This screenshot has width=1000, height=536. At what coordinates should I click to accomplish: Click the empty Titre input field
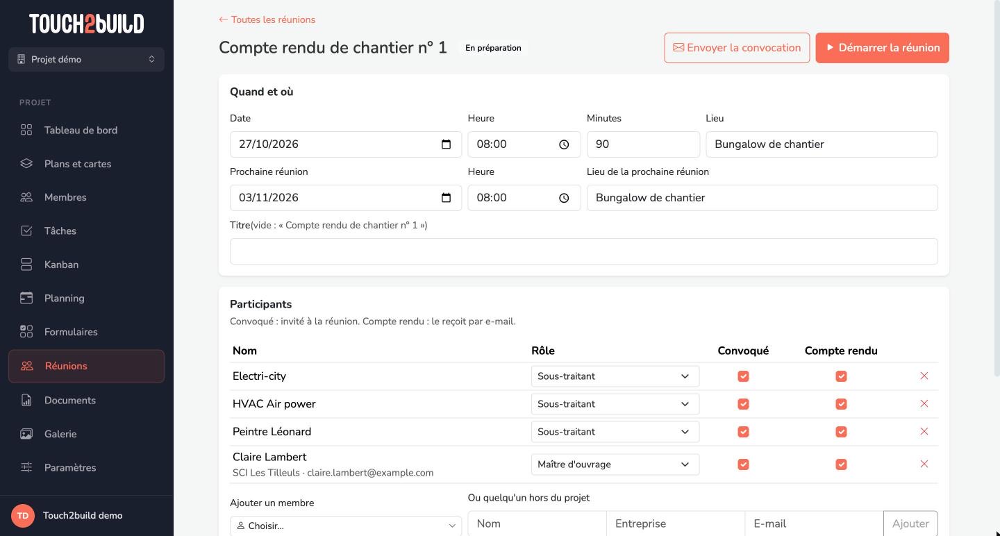coord(583,251)
